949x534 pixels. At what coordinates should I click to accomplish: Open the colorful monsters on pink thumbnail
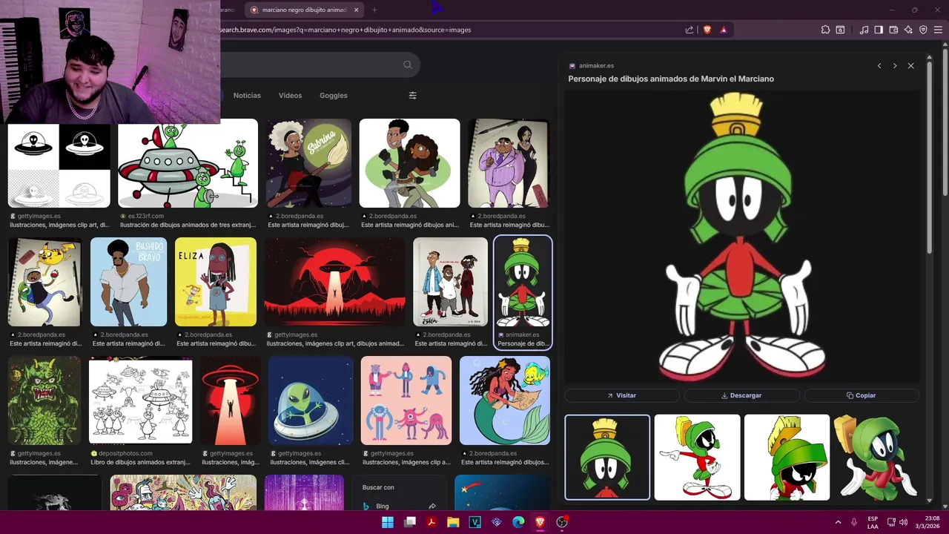[406, 400]
